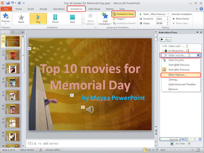Switch to Outline tab in thumbnail pane
This screenshot has width=204, height=153.
(13, 32)
